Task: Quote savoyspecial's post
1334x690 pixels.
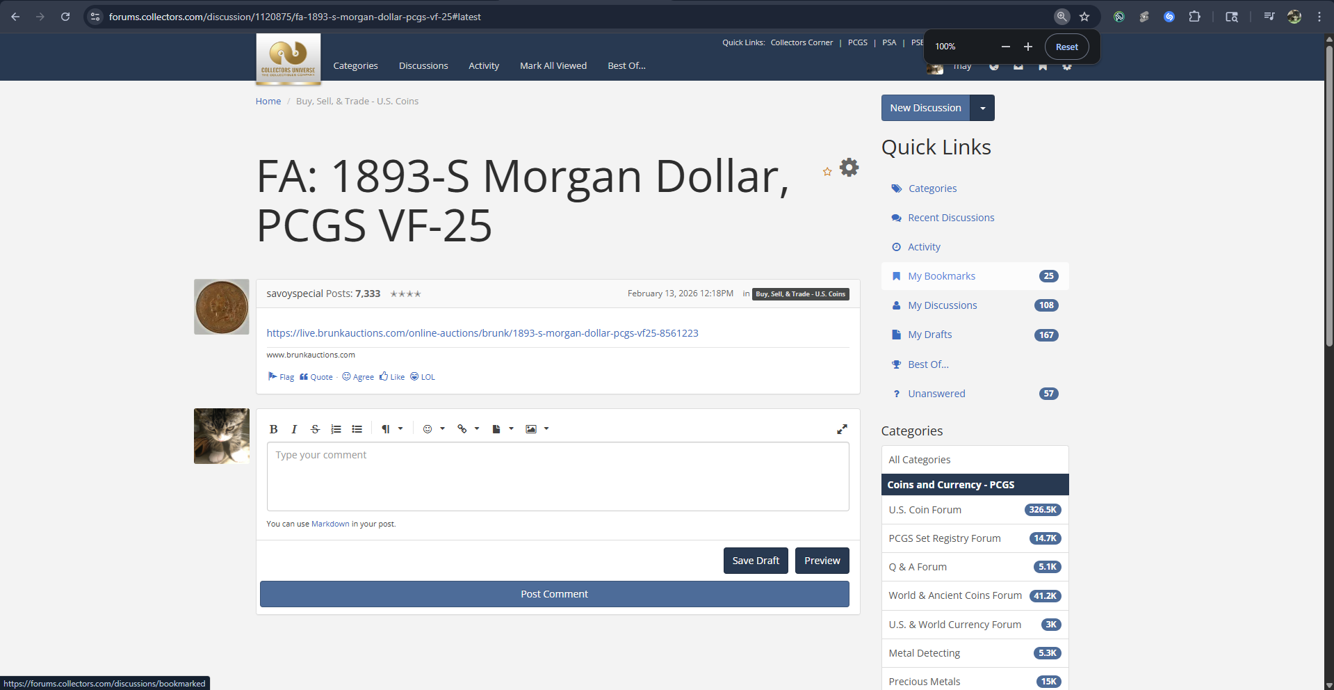Action: (316, 377)
